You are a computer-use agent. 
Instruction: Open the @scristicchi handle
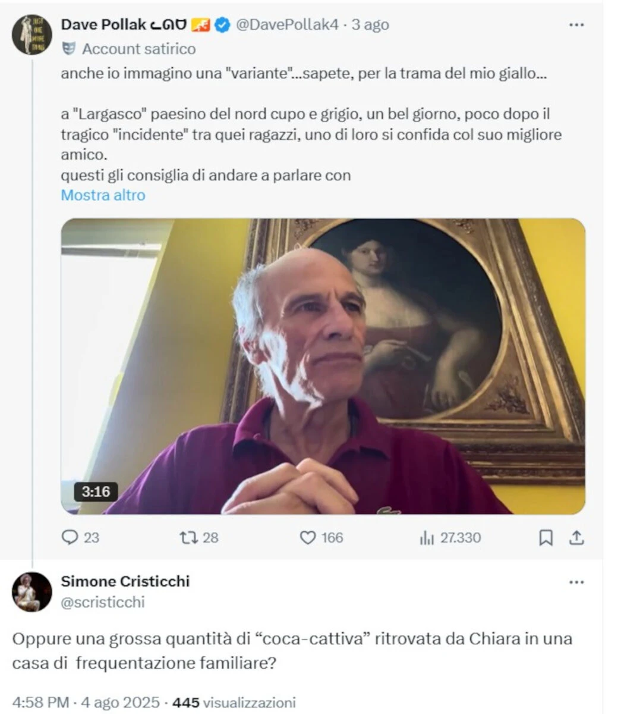point(103,602)
